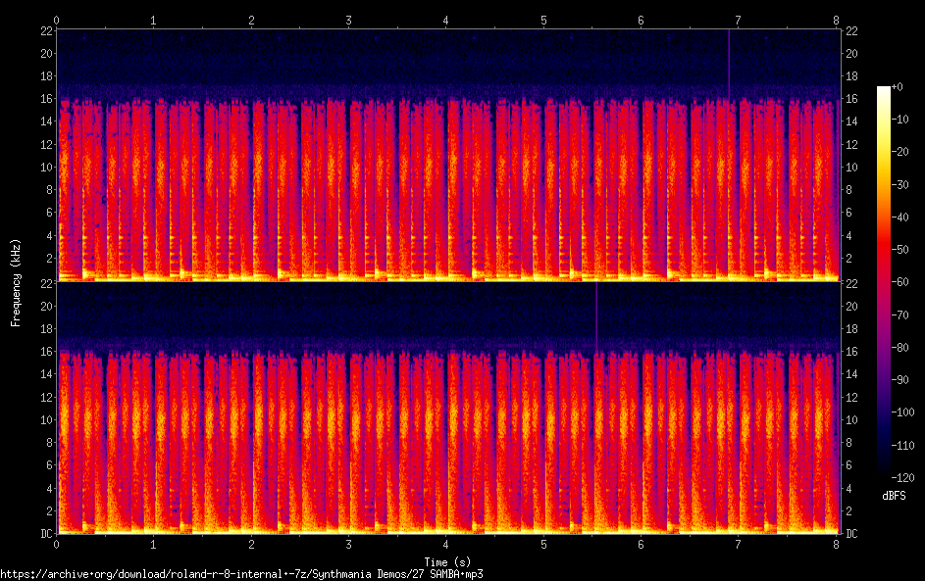Click upper channel's left-axis "16" kHz tick label
925x581 pixels.
46,98
